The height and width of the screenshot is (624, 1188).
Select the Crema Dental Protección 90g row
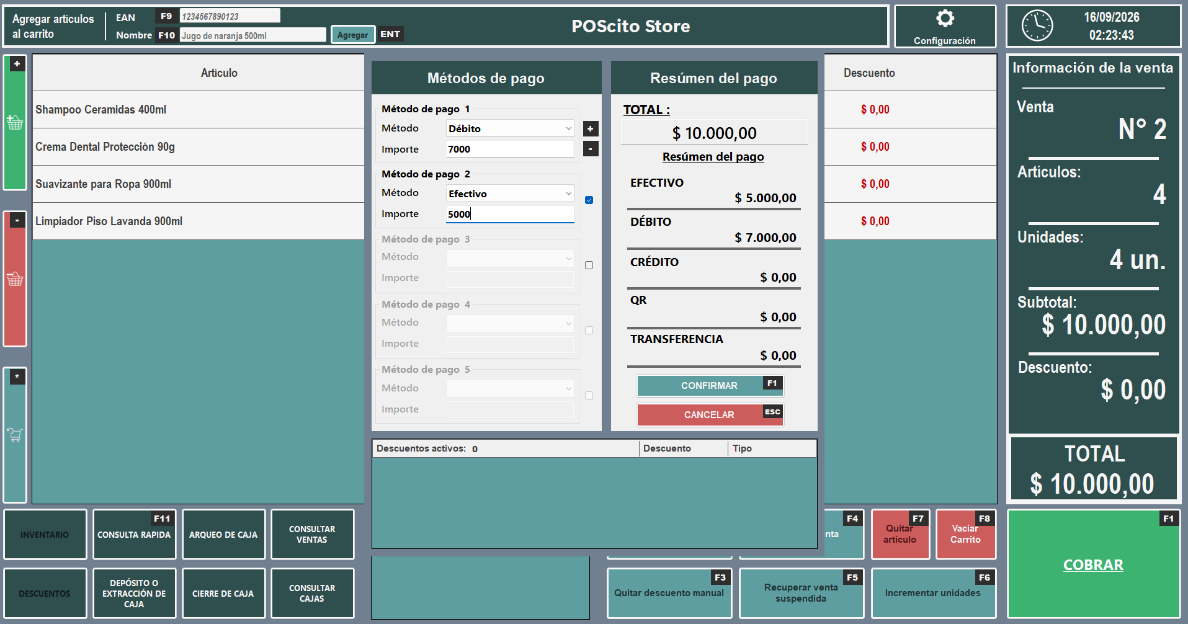199,147
